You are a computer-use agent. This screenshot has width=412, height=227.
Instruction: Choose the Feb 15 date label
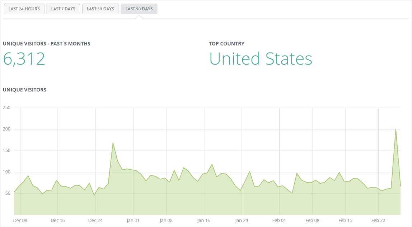tap(346, 221)
